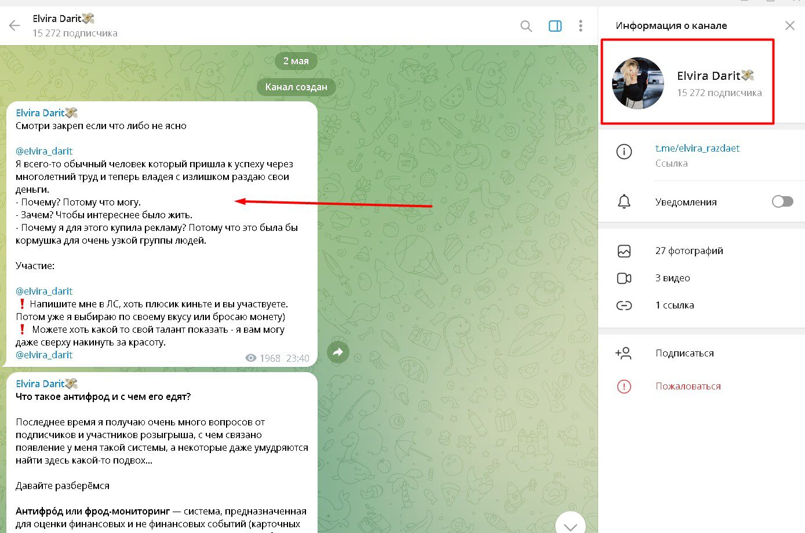Click Elvira Darit sender name on first post

(x=46, y=112)
